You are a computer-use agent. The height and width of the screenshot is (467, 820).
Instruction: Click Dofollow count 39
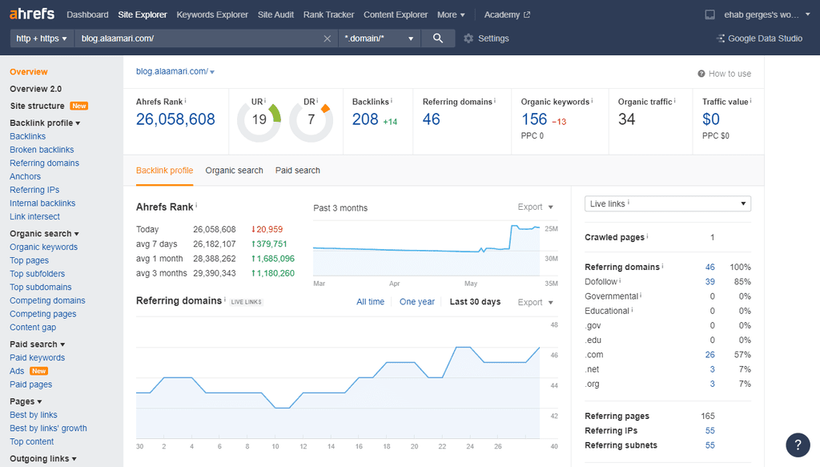coord(709,281)
